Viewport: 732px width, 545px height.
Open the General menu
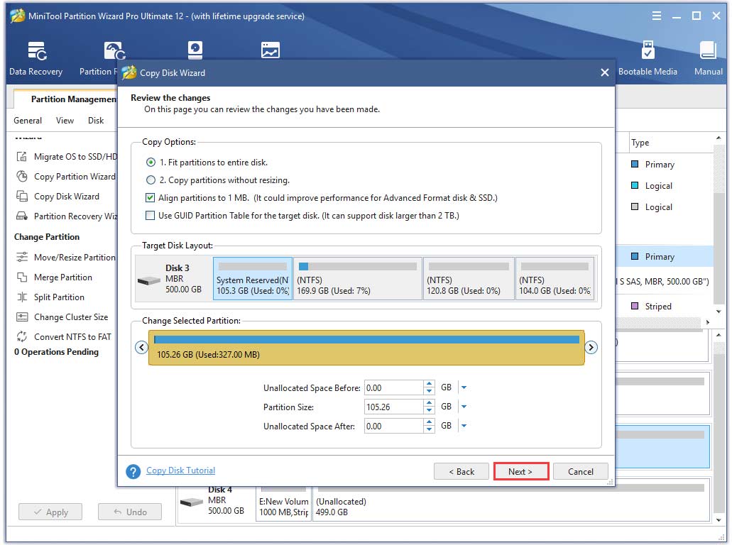[x=28, y=121]
